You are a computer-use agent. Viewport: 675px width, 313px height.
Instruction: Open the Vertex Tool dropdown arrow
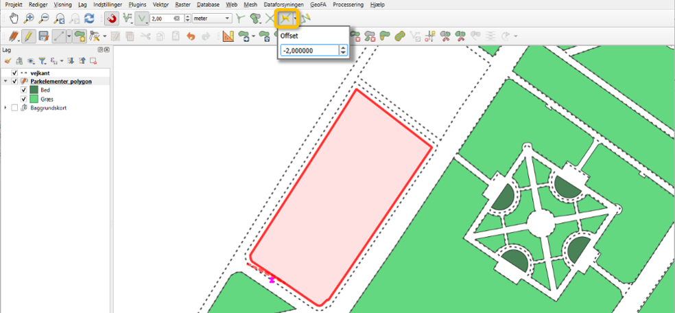tap(105, 36)
